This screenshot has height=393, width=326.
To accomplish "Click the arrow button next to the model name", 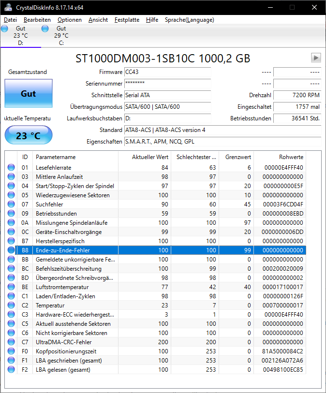I will point(316,58).
